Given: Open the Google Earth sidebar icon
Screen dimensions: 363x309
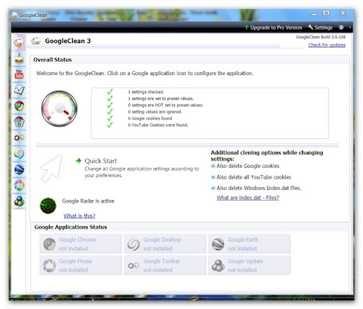Looking at the screenshot, I should [19, 169].
